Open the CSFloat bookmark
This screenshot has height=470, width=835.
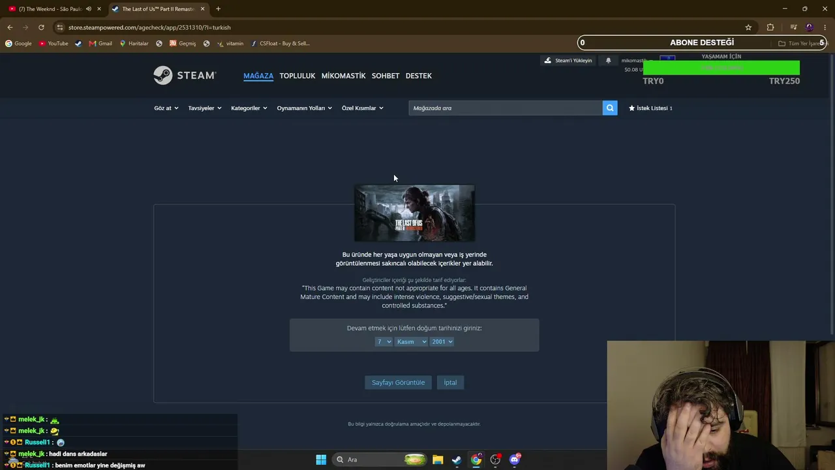[280, 44]
